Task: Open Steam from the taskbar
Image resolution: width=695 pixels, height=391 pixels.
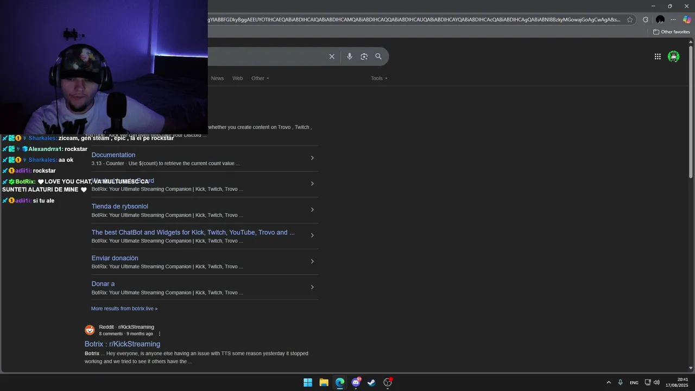Action: pos(371,382)
